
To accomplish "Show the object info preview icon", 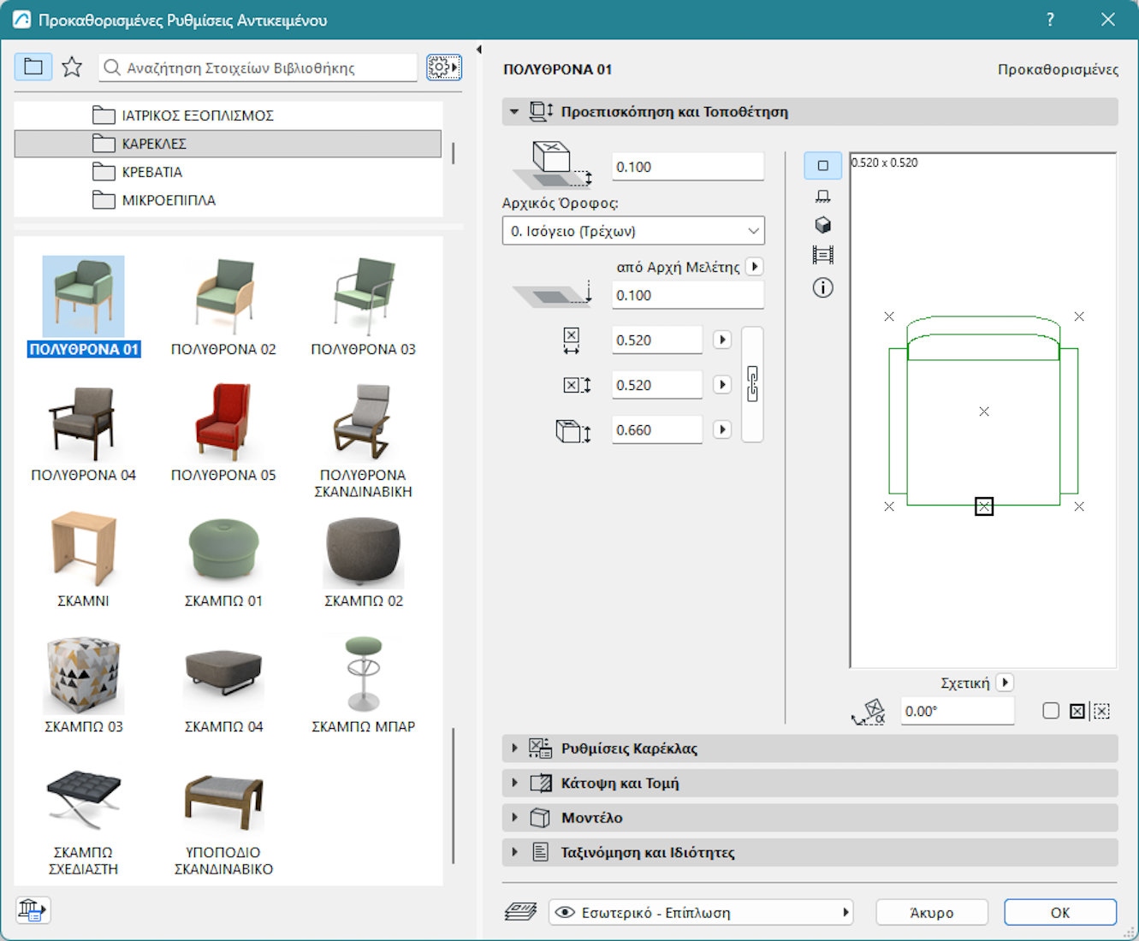I will [822, 287].
